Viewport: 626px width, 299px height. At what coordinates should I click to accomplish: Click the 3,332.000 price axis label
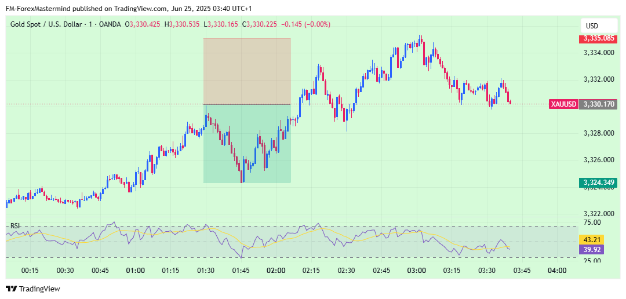[x=598, y=79]
